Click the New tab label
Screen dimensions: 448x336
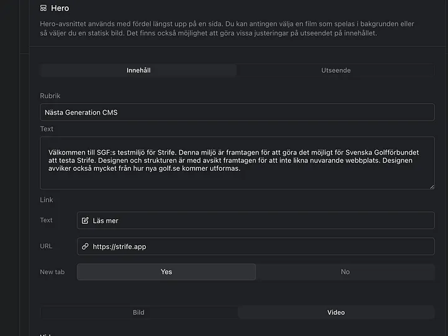53,272
